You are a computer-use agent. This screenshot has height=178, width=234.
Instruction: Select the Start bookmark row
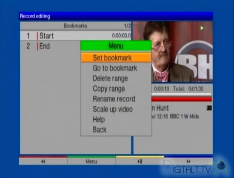tap(75, 36)
